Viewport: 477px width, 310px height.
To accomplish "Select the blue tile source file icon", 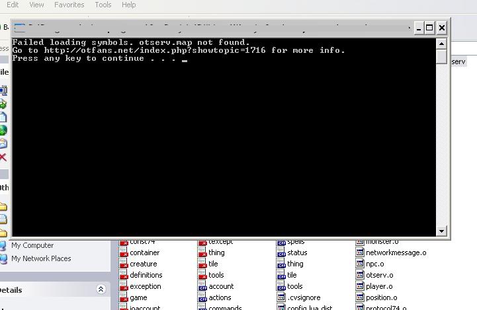I will tap(281, 275).
